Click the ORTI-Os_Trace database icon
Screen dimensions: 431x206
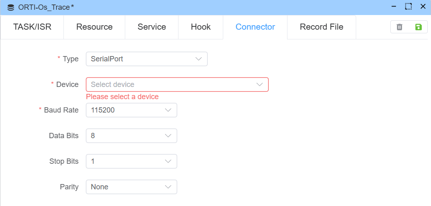(x=11, y=7)
